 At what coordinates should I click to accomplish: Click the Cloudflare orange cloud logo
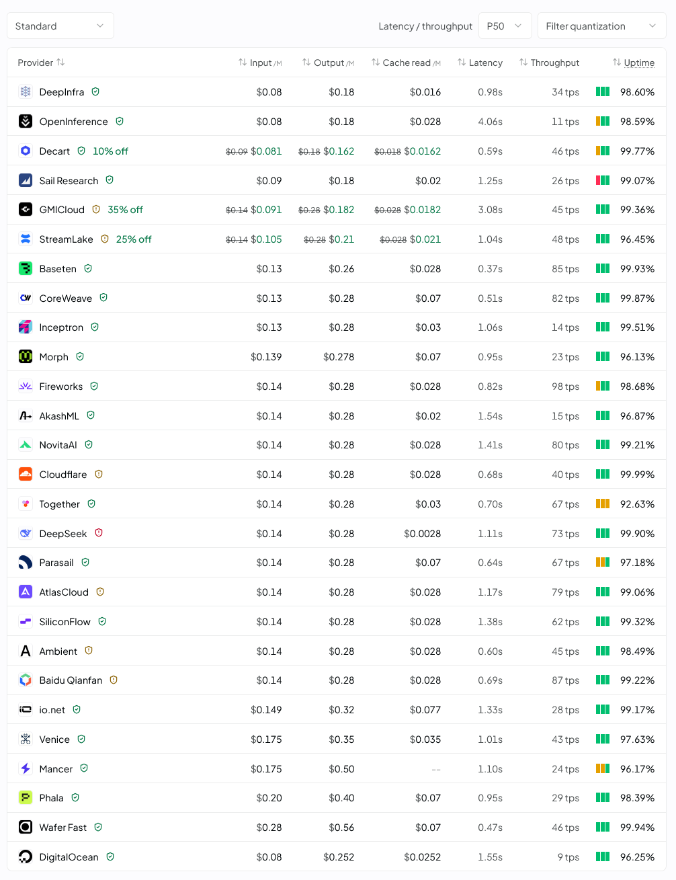click(26, 475)
